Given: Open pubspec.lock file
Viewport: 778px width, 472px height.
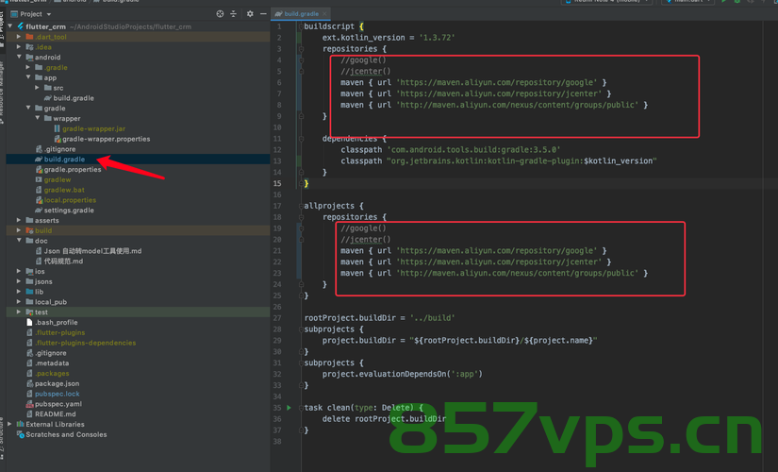Looking at the screenshot, I should point(58,394).
